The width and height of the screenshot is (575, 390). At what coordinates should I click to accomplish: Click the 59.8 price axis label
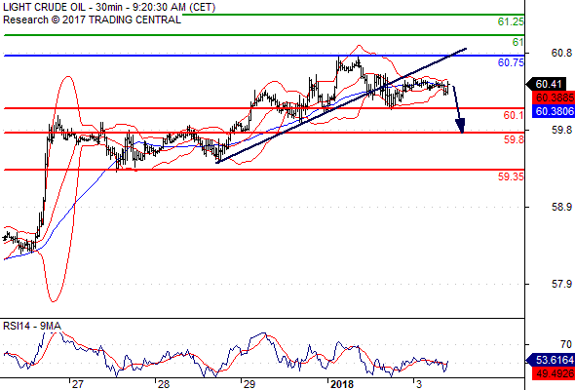pyautogui.click(x=561, y=131)
